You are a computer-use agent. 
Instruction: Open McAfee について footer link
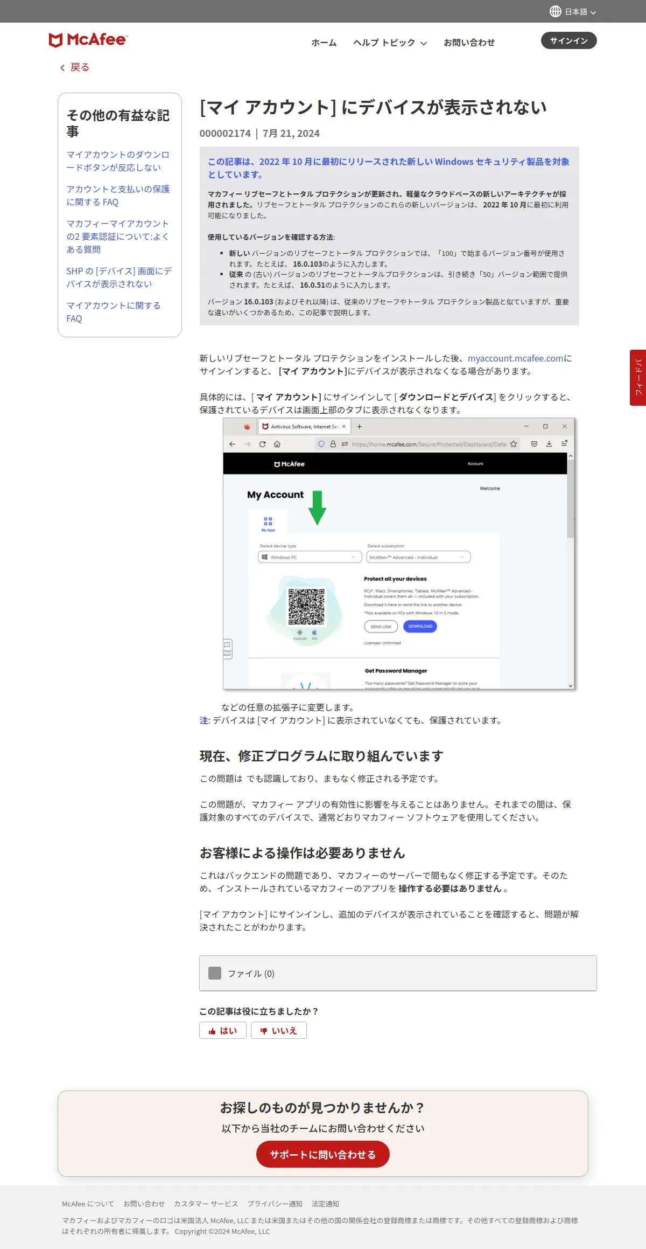coord(88,1204)
